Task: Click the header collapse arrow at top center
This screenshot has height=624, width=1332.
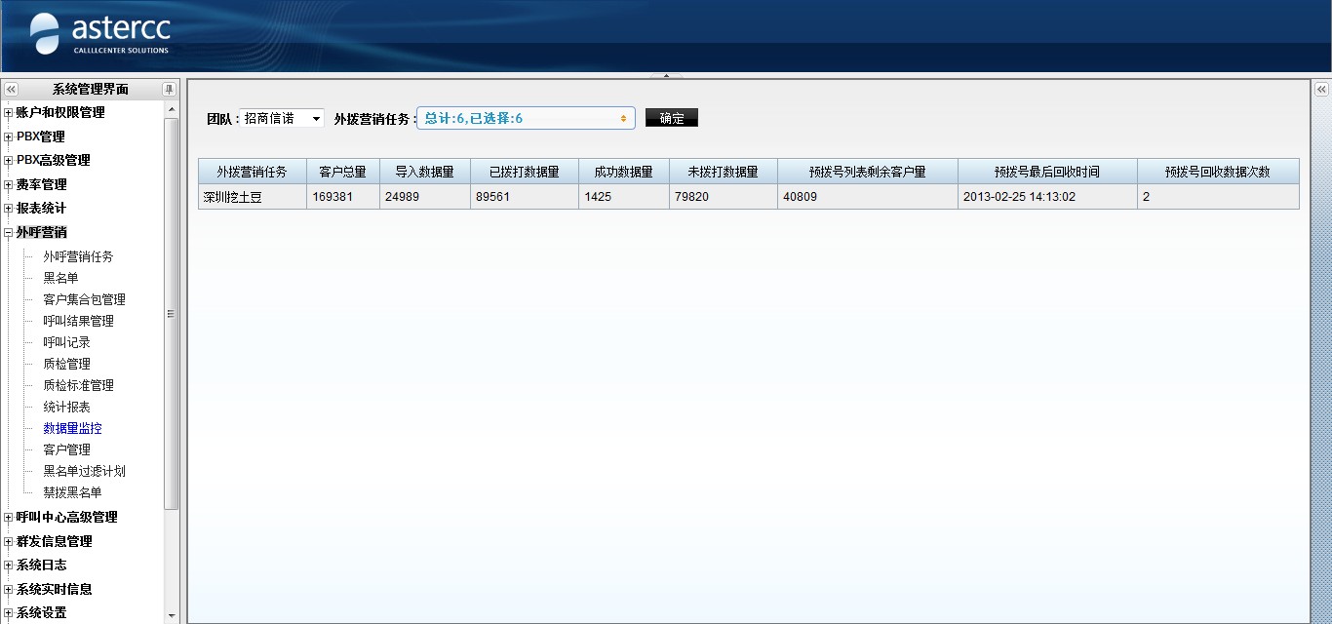Action: coord(666,75)
